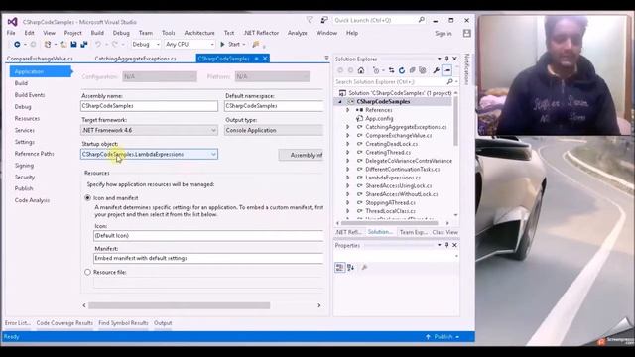Click the Navigate Backward toolbar icon
This screenshot has width=635, height=357.
tap(17, 44)
